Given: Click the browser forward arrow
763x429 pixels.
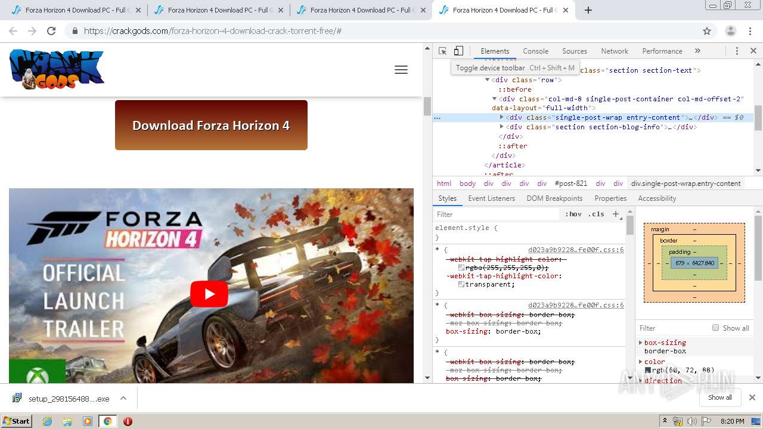Looking at the screenshot, I should tap(32, 31).
